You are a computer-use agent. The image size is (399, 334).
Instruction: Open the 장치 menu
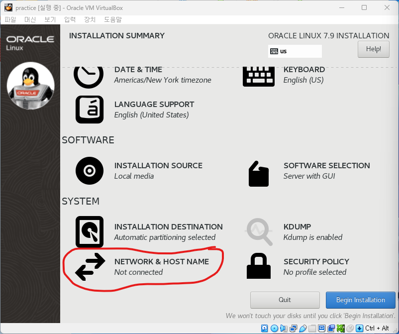(90, 19)
